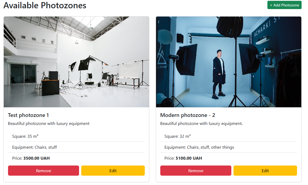Remove Test photozone 1
Image resolution: width=308 pixels, height=185 pixels.
click(x=44, y=171)
